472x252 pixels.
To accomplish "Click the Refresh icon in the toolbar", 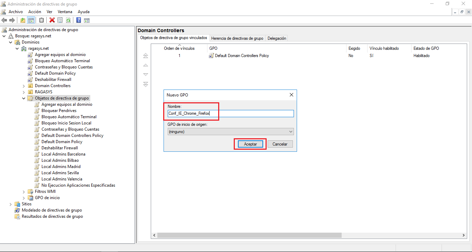I will (68, 20).
